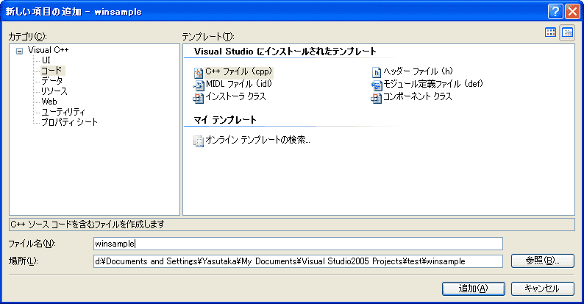Viewport: 584px width, 304px height.
Task: Click the ヘッダー ファイル (h) label text
Action: (419, 71)
